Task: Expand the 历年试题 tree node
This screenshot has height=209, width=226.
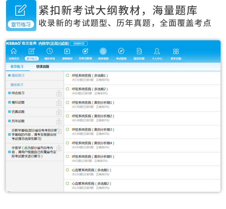Action: tap(9, 121)
